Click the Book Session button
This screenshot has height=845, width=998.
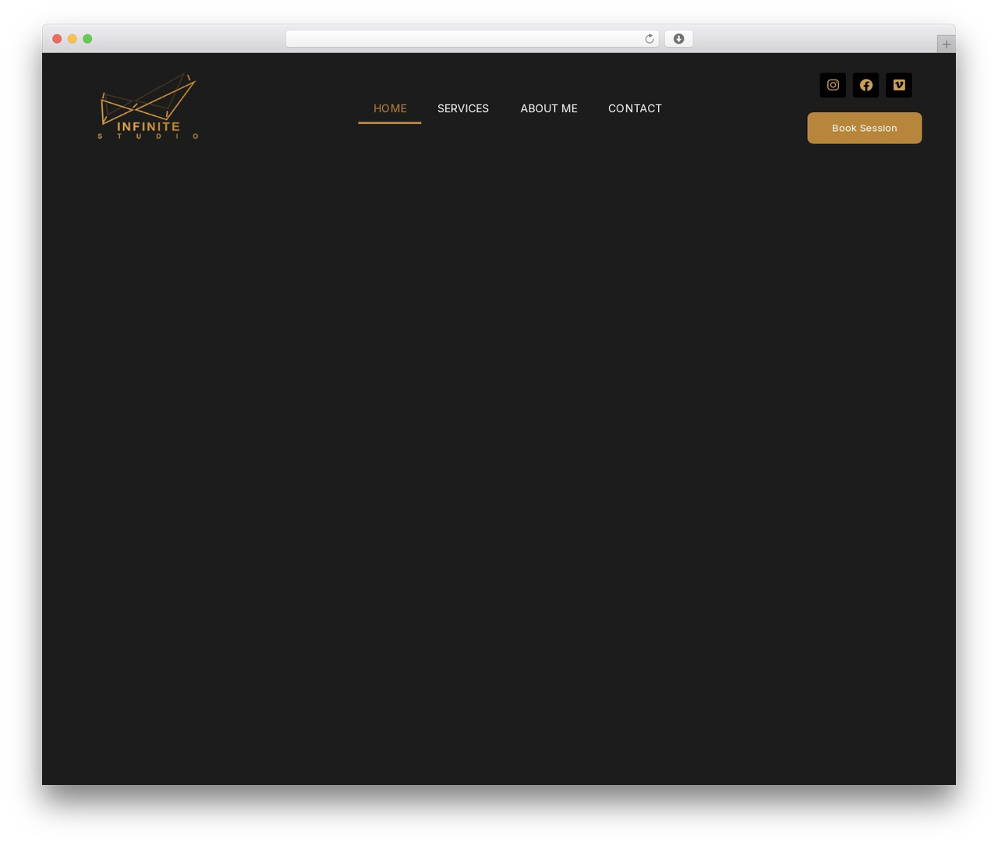coord(865,128)
